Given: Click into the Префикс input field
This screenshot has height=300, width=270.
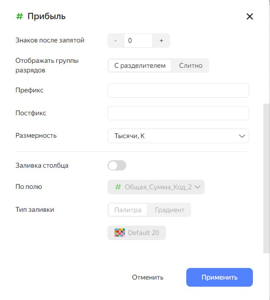Looking at the screenshot, I should coord(178,90).
